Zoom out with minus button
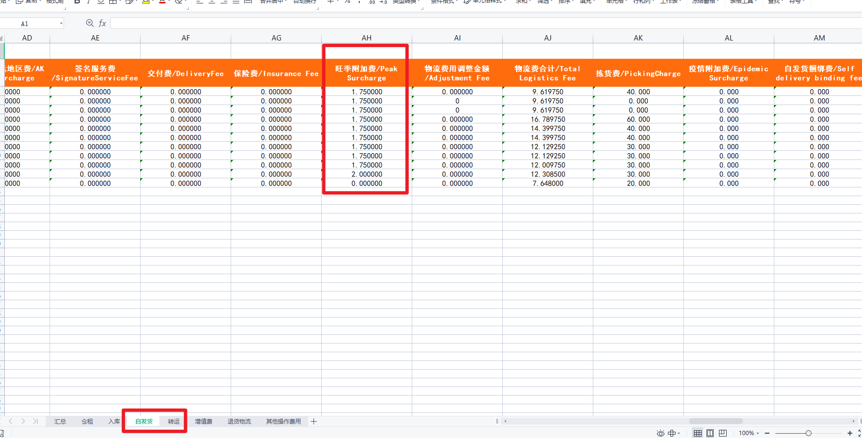Screen dimensions: 862x438 click(x=767, y=433)
